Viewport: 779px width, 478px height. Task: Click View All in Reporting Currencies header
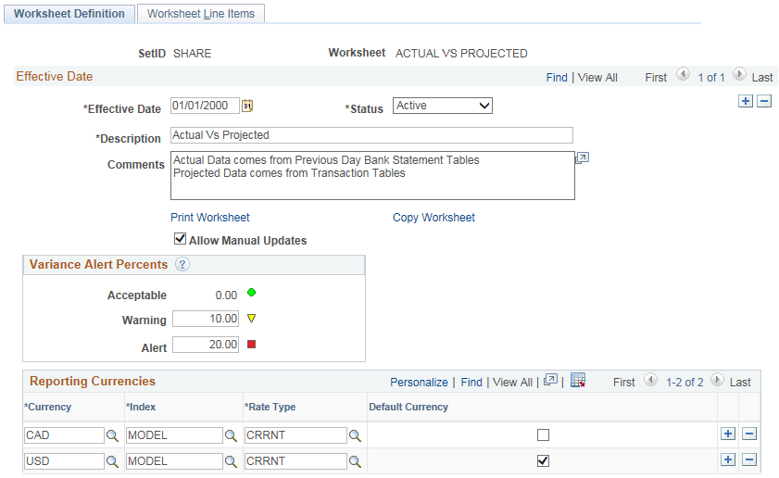[x=512, y=382]
